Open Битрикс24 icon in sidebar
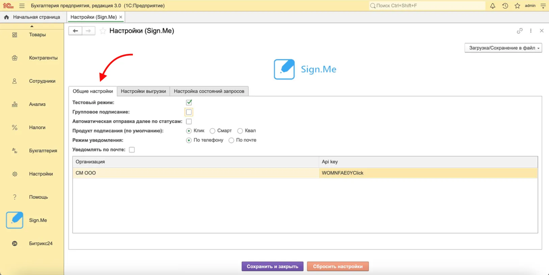Viewport: 549px width, 275px height. point(15,243)
